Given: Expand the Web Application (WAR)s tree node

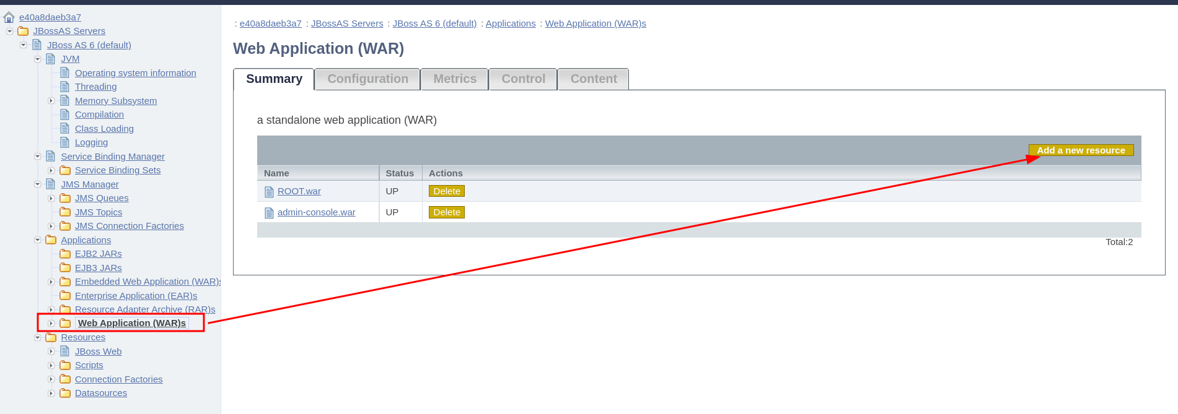Looking at the screenshot, I should pyautogui.click(x=51, y=323).
